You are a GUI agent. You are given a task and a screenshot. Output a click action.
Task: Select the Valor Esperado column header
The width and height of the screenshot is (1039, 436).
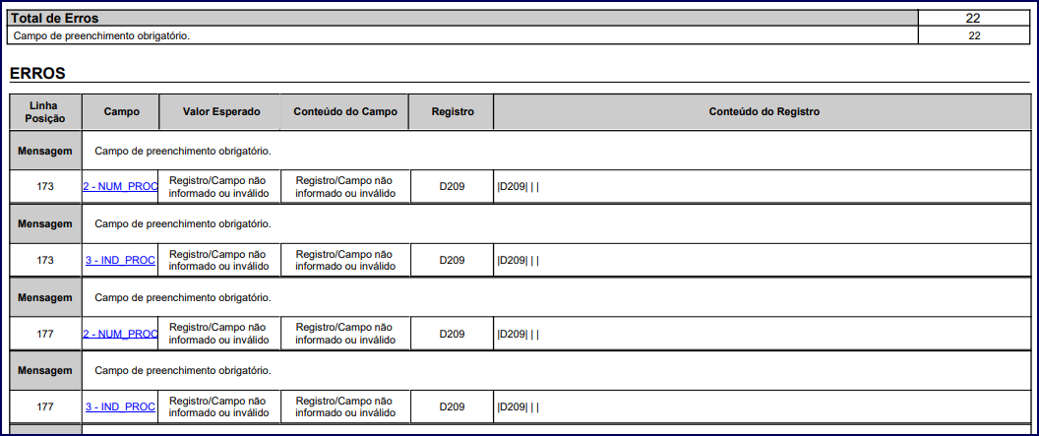[221, 112]
